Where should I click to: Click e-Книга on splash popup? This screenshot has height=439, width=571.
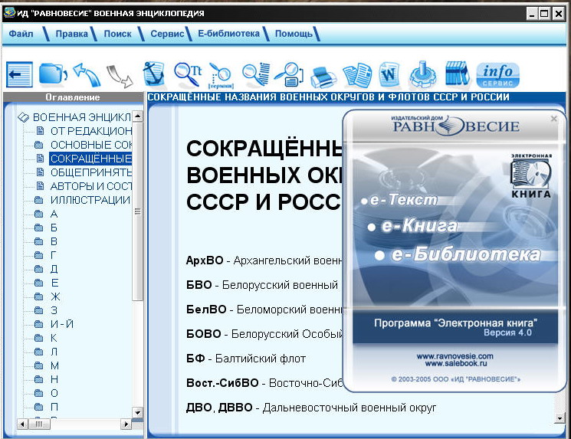click(x=419, y=226)
